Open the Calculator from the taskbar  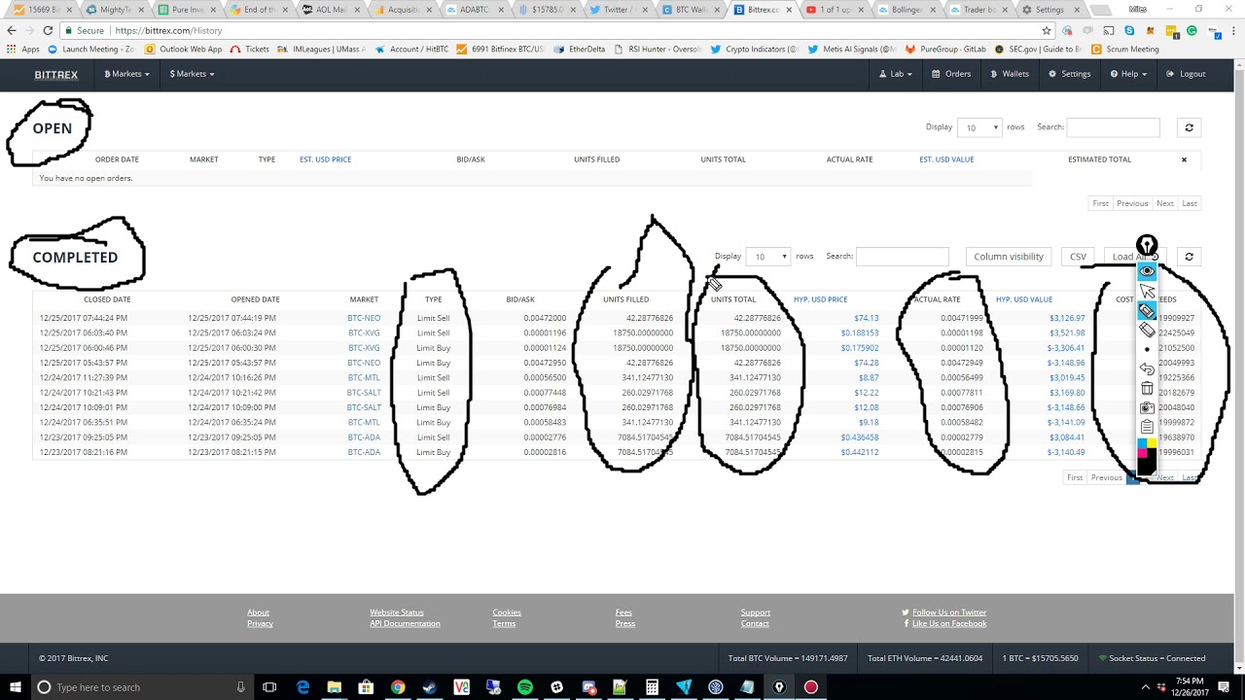(653, 687)
